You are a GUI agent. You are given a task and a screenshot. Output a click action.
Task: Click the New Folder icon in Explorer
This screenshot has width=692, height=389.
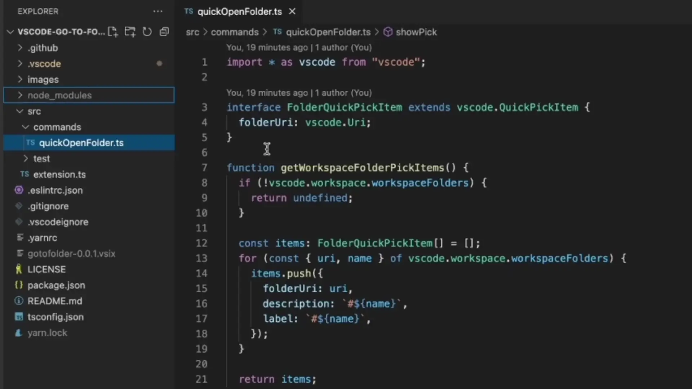coord(130,32)
